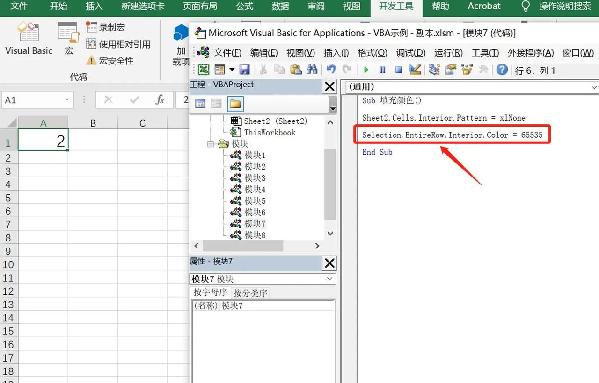This screenshot has width=599, height=383.
Task: Click the Break (pause) icon in VBA toolbar
Action: point(382,70)
